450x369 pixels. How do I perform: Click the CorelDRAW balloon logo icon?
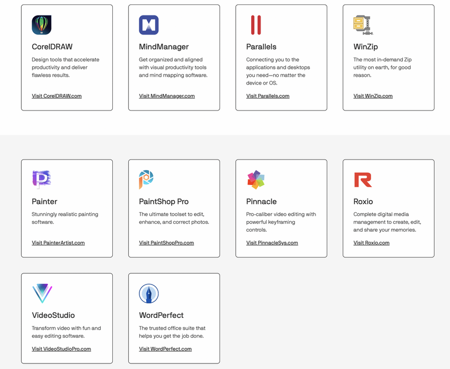click(x=42, y=25)
